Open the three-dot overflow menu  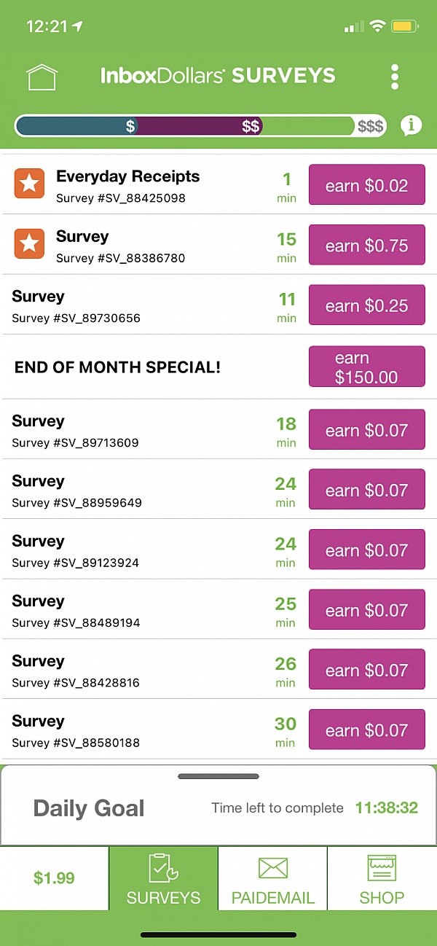394,77
